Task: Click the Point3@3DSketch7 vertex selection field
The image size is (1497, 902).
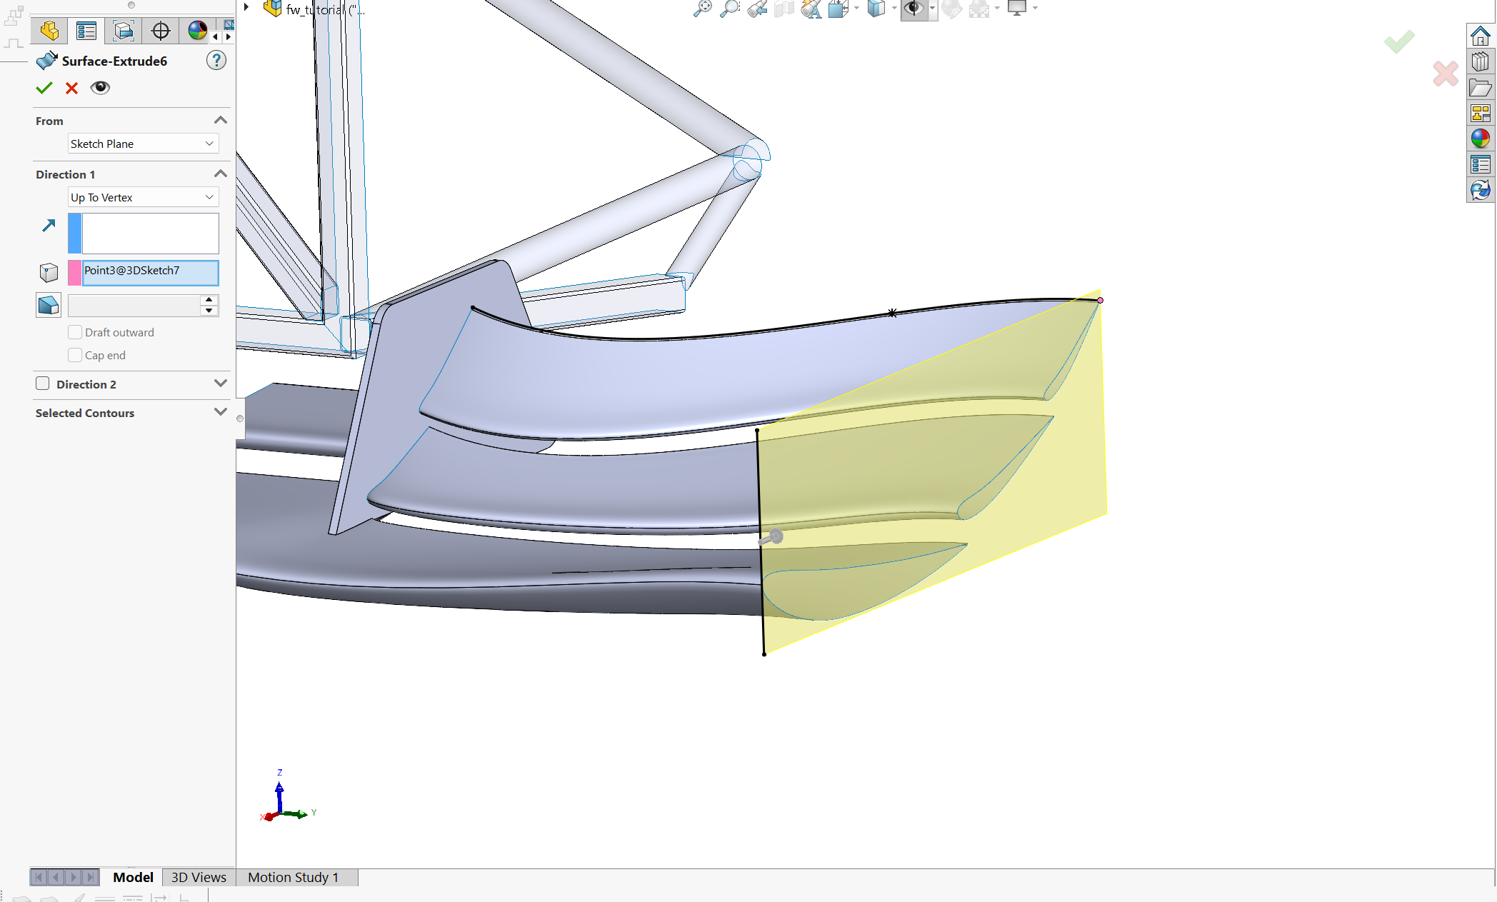Action: (x=150, y=272)
